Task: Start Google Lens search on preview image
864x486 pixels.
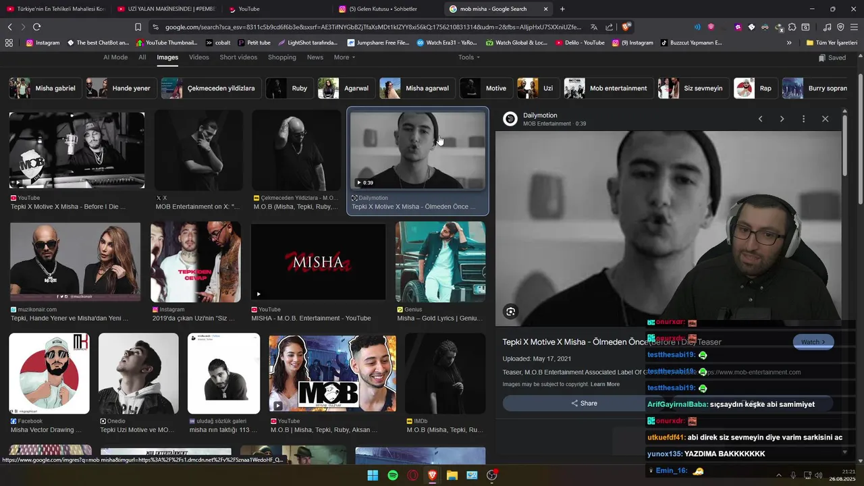Action: 511,311
